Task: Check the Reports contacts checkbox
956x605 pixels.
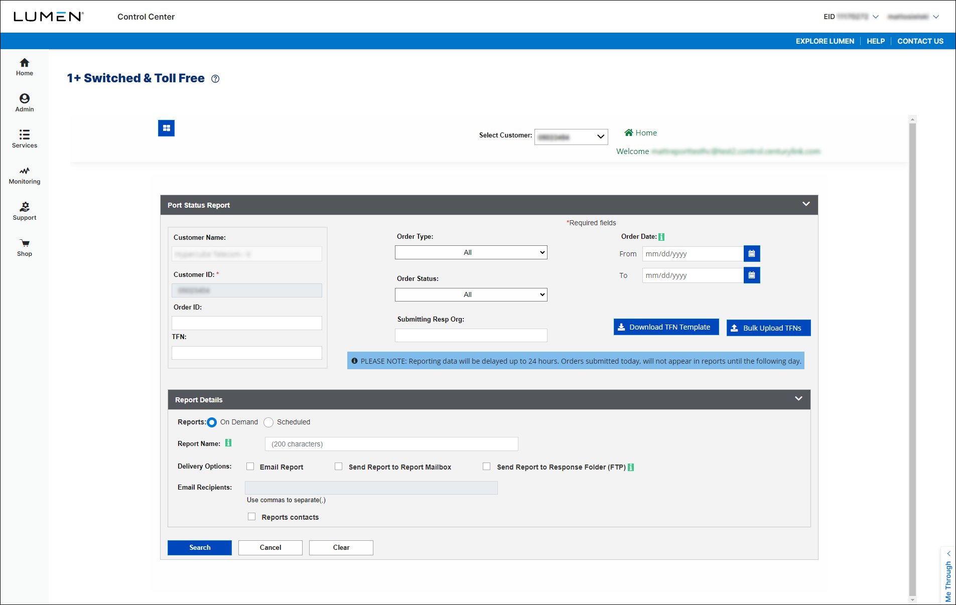Action: click(x=252, y=517)
